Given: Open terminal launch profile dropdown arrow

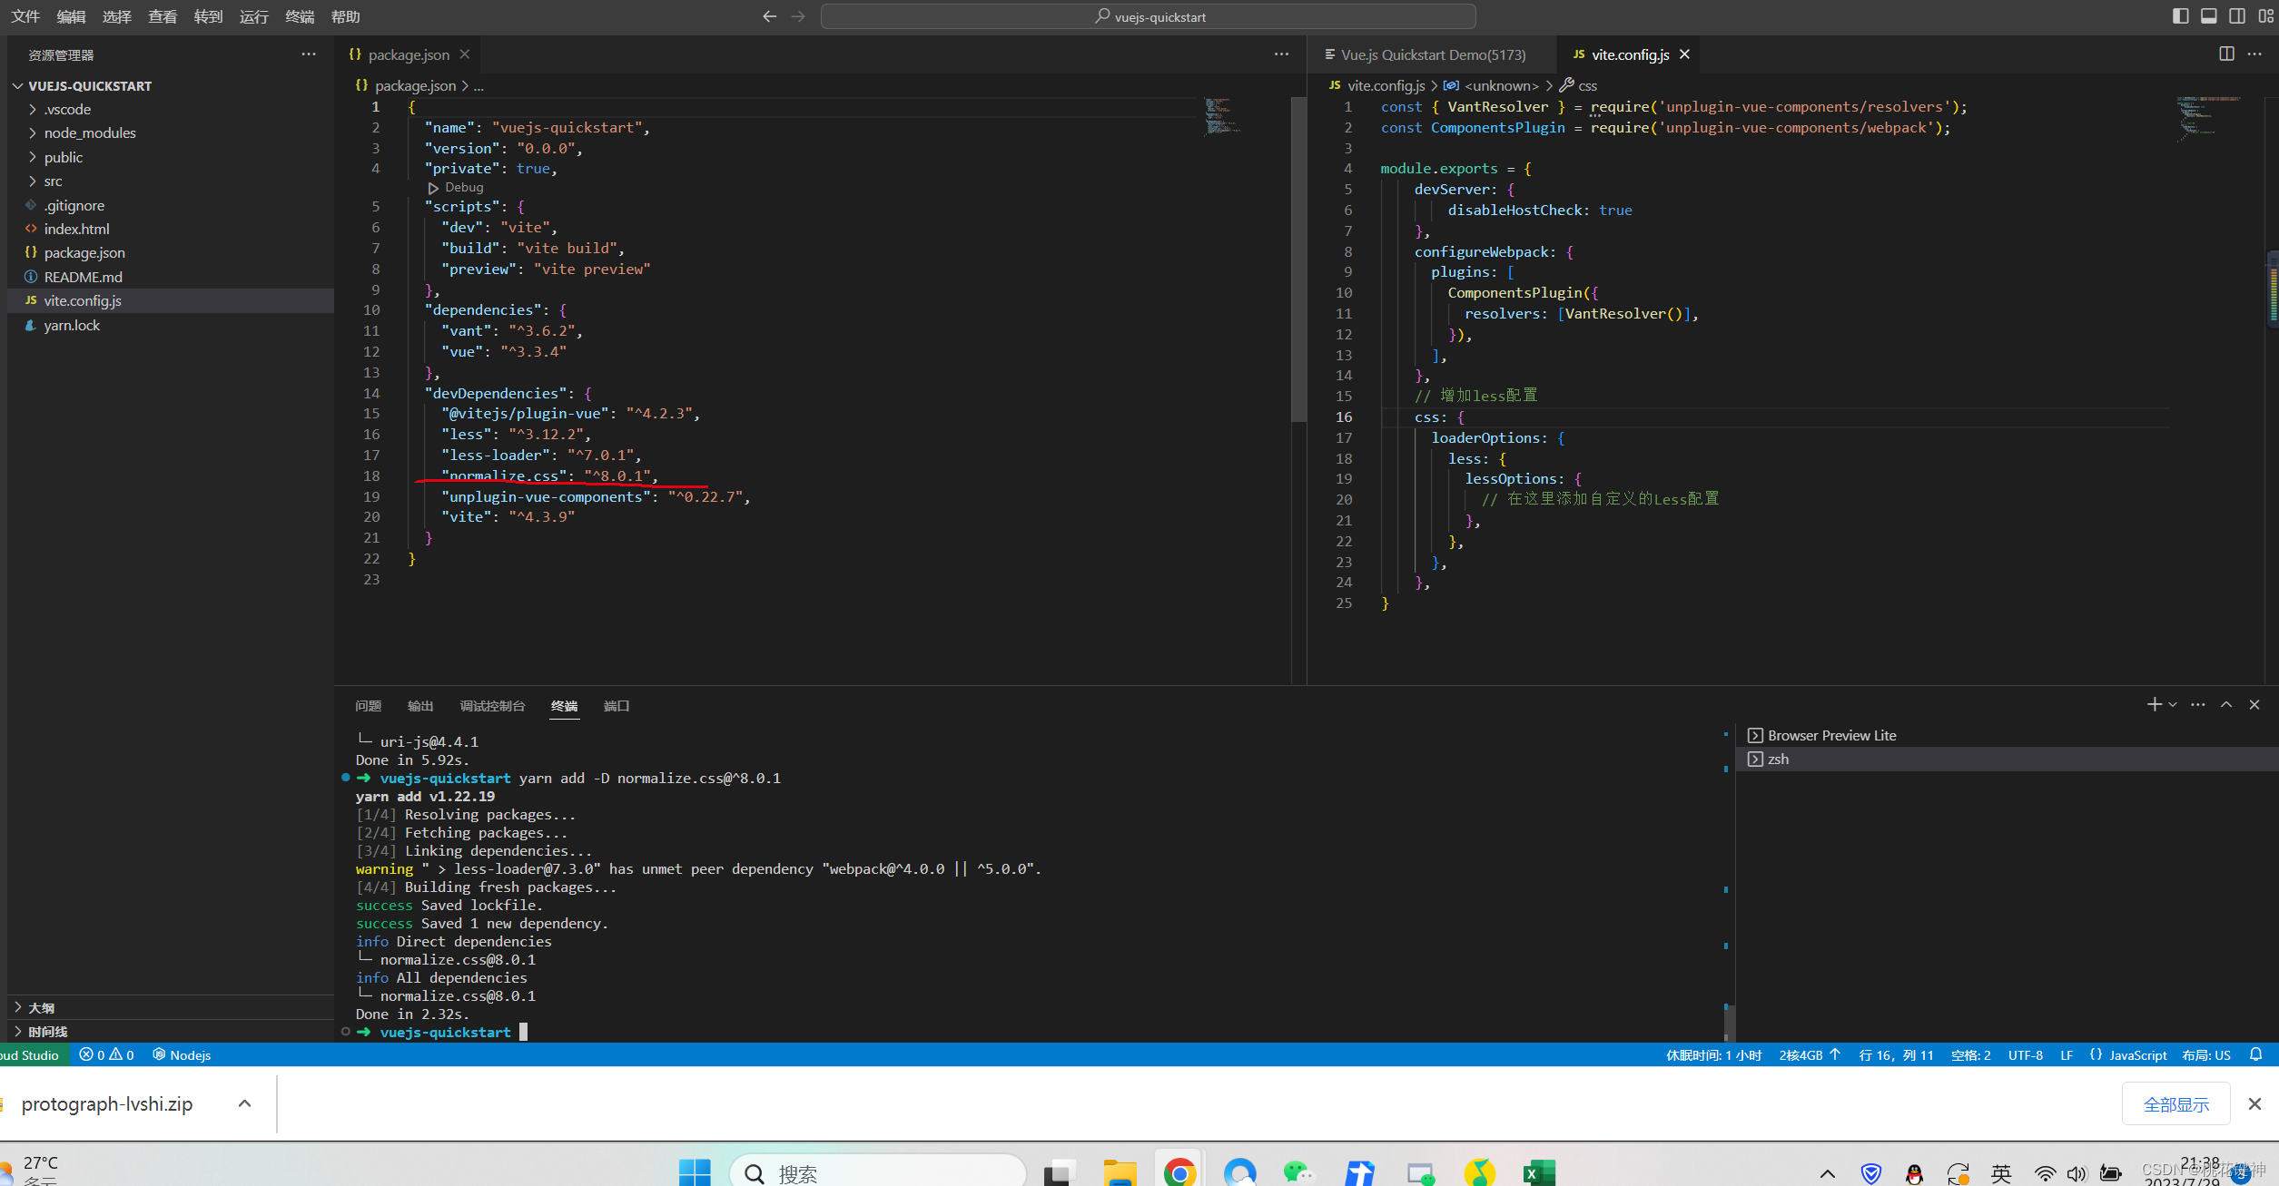Looking at the screenshot, I should [x=2173, y=705].
